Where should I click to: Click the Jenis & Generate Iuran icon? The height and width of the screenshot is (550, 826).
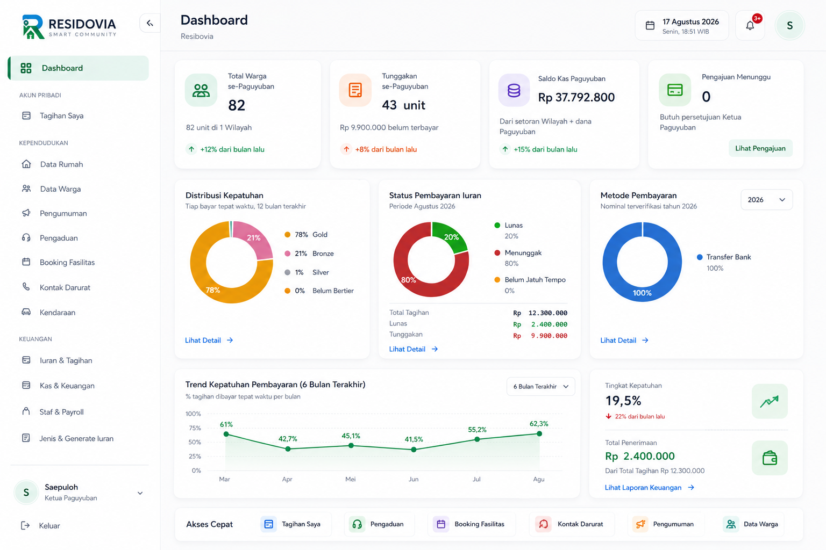click(x=26, y=438)
